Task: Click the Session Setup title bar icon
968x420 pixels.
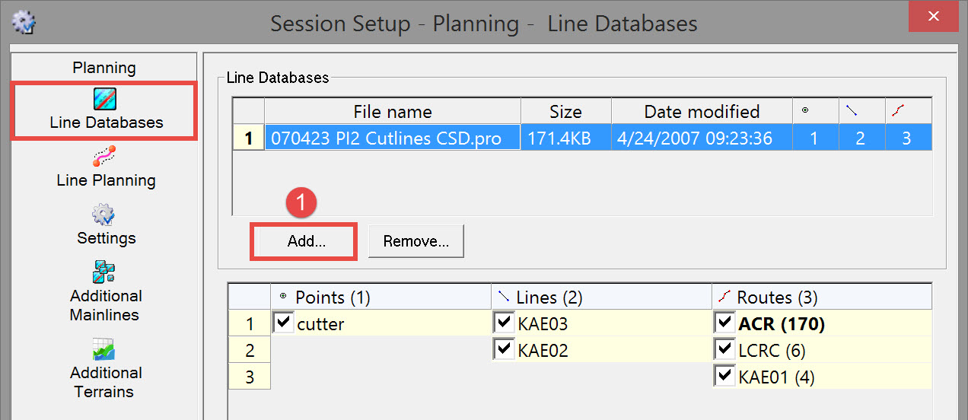Action: click(24, 23)
